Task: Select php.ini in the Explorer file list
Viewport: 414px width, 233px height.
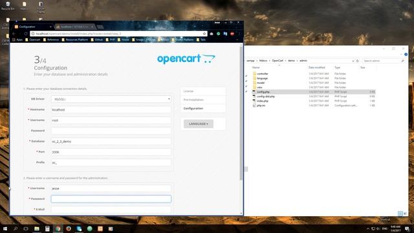Action: 259,105
